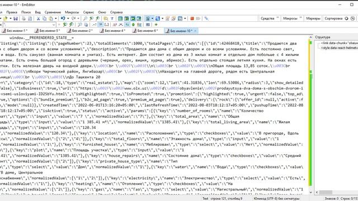Viewport: 358px width, 201px height.
Task: Select the first green CSV mode icon
Action: tap(120, 18)
